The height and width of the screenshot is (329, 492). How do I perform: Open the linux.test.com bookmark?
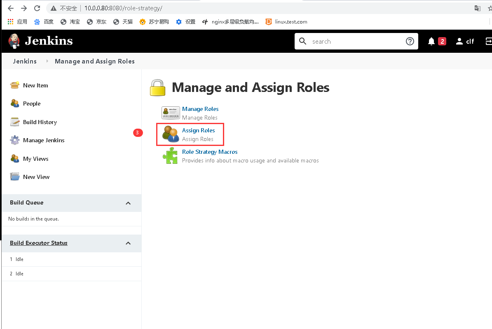(x=286, y=22)
